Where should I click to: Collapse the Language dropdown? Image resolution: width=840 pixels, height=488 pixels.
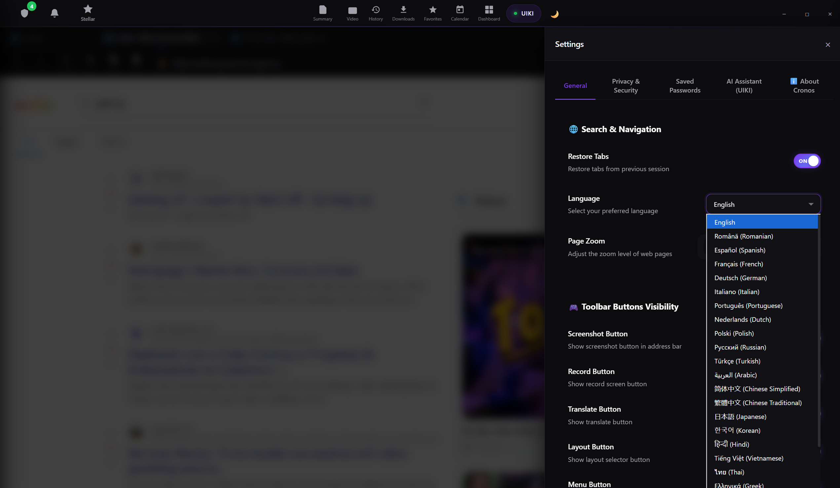pos(811,204)
